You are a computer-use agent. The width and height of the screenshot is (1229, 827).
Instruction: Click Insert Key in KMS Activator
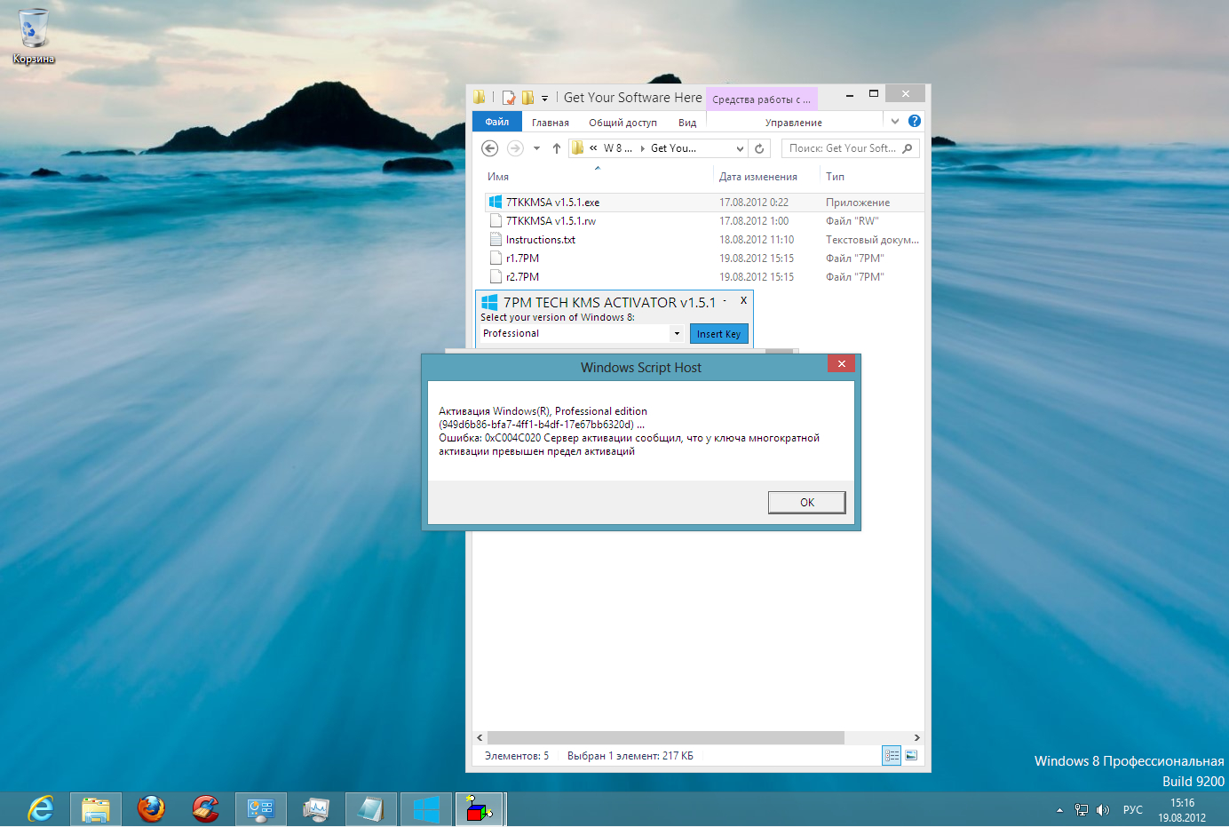pyautogui.click(x=718, y=334)
